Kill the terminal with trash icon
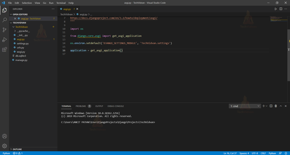Screen dimensions: 290x155 tap(276, 106)
